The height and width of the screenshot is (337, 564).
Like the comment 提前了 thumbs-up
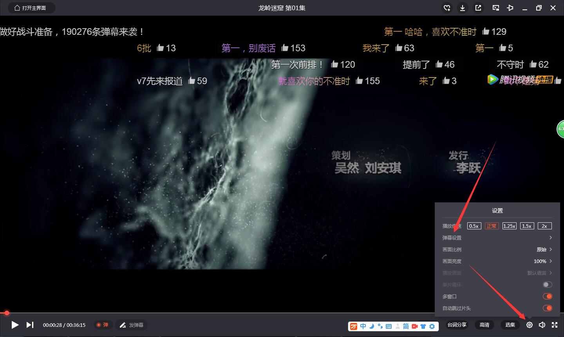coord(439,64)
